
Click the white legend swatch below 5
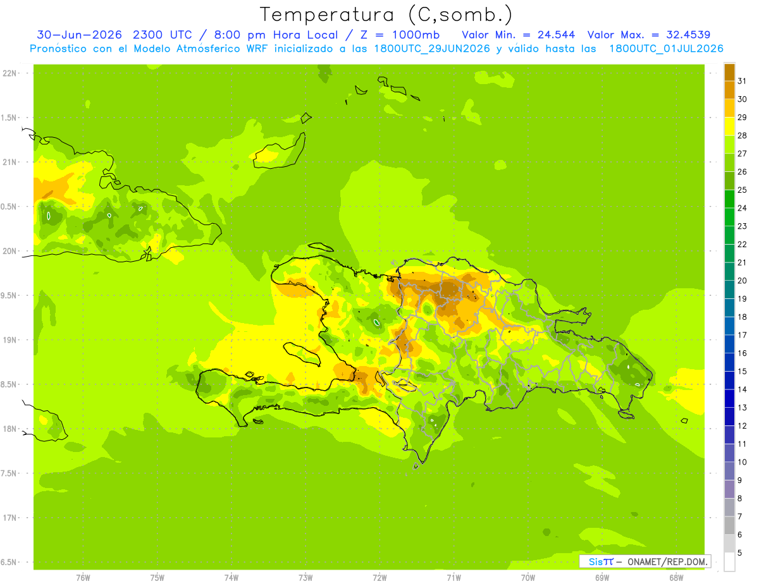pos(729,561)
